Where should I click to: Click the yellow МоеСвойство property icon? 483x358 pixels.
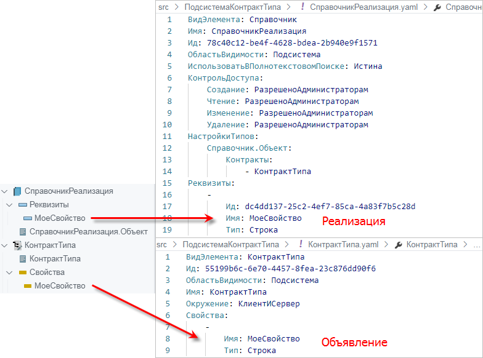coord(28,285)
